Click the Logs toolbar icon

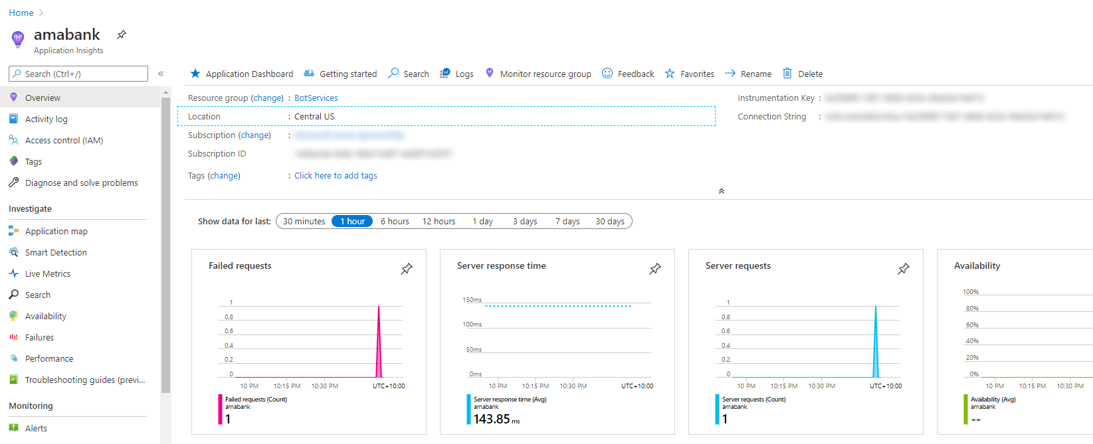[445, 74]
